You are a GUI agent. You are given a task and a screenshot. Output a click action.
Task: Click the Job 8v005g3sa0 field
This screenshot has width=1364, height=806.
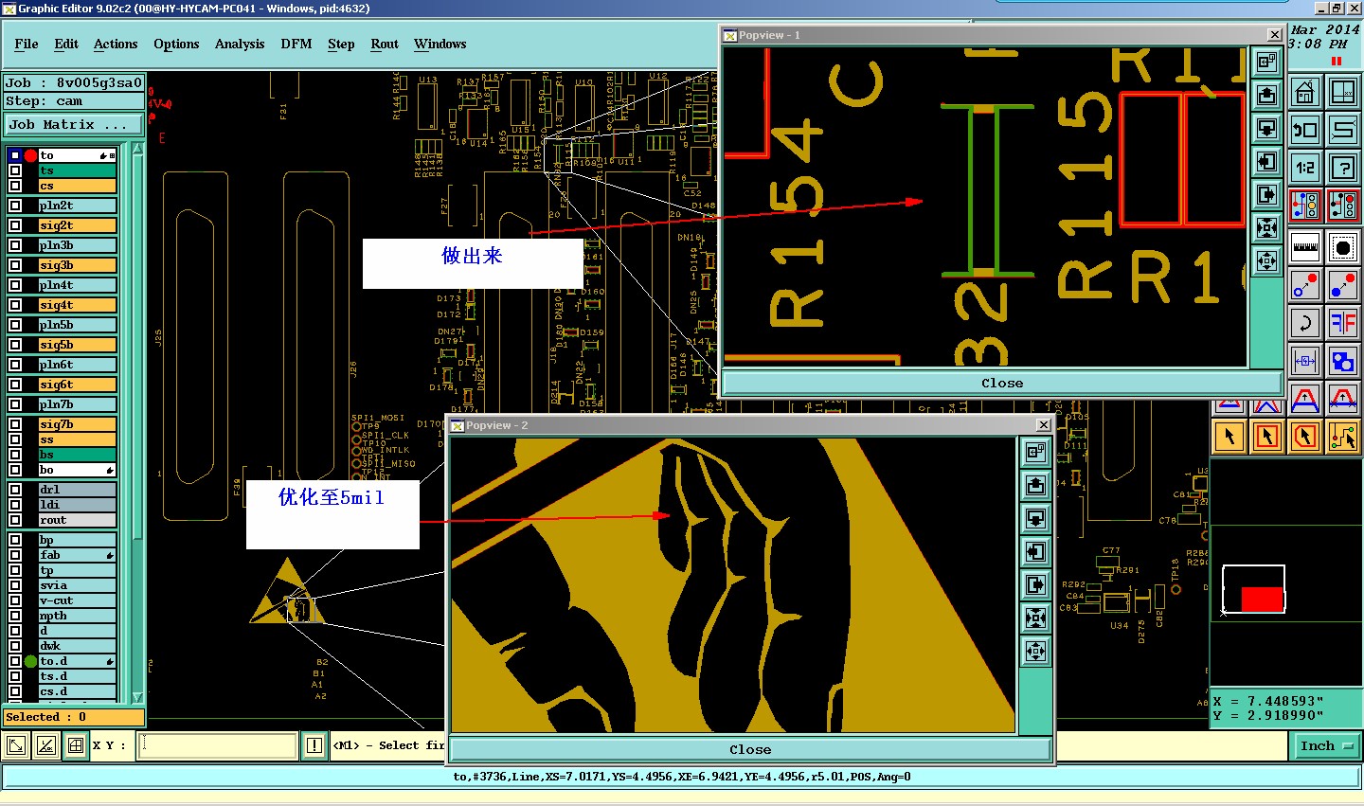pyautogui.click(x=74, y=82)
